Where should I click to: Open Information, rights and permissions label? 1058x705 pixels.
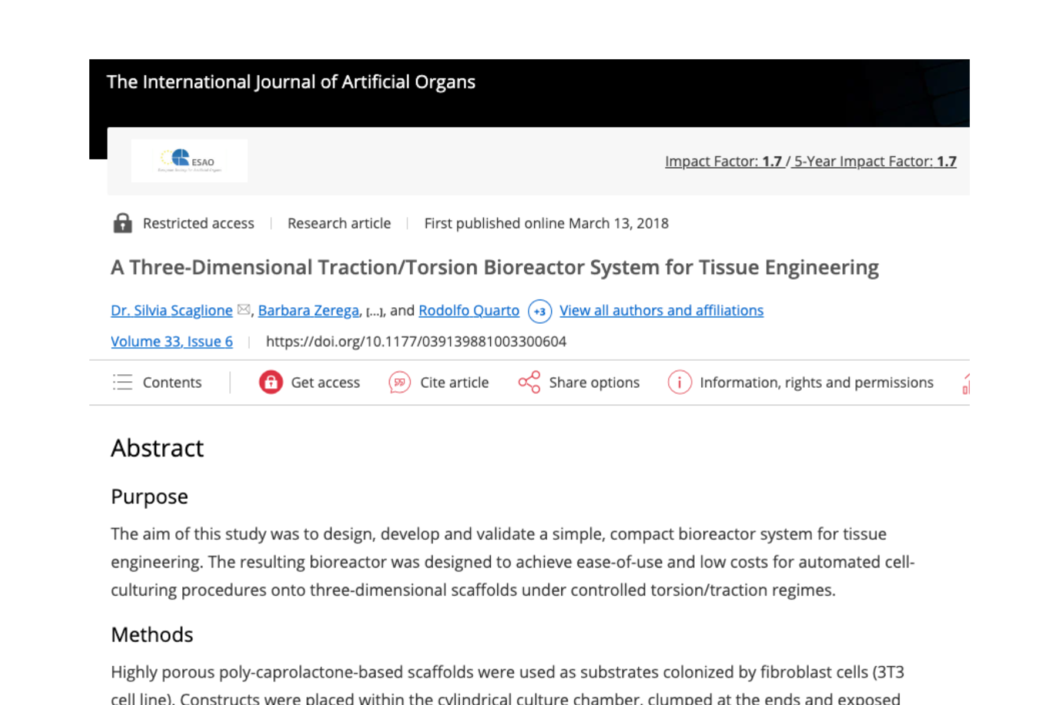(x=816, y=382)
